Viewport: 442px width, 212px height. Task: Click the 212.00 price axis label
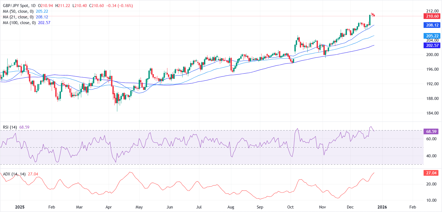pos(432,11)
